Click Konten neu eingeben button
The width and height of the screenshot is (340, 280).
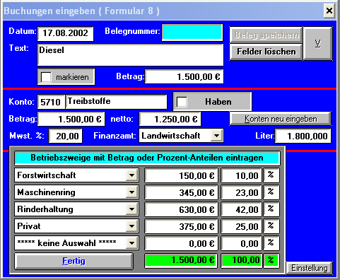click(x=281, y=119)
